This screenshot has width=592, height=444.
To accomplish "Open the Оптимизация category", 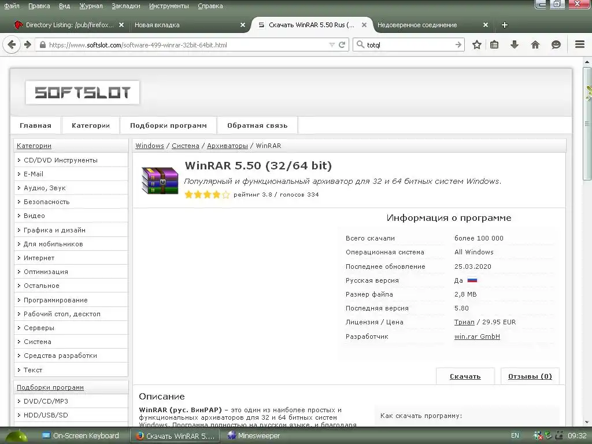I will click(x=71, y=272).
